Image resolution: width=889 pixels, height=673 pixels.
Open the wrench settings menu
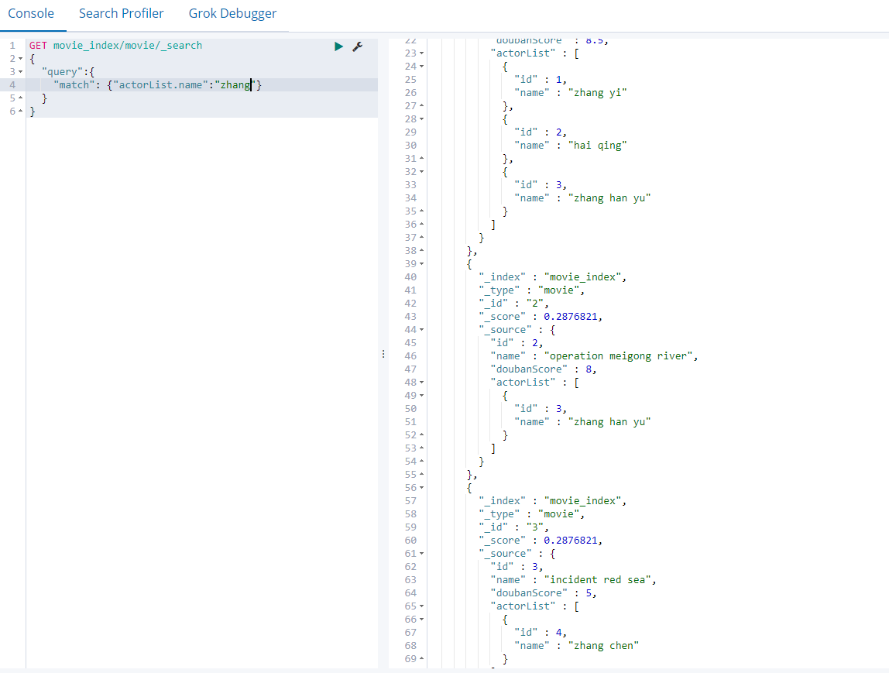pyautogui.click(x=357, y=46)
